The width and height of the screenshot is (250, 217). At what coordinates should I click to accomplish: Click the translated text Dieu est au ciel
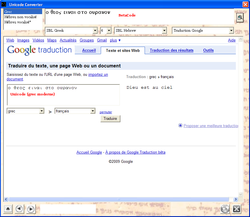point(150,87)
